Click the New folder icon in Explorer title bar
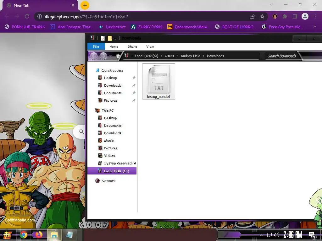The image size is (322, 241). click(110, 38)
